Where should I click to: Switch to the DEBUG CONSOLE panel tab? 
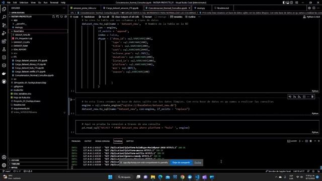[x=103, y=141]
